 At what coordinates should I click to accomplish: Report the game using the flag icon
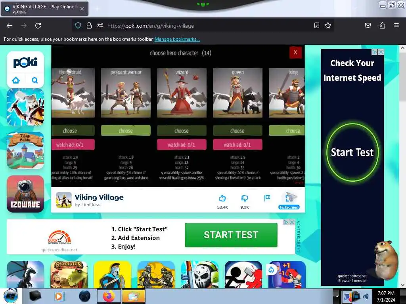click(267, 198)
